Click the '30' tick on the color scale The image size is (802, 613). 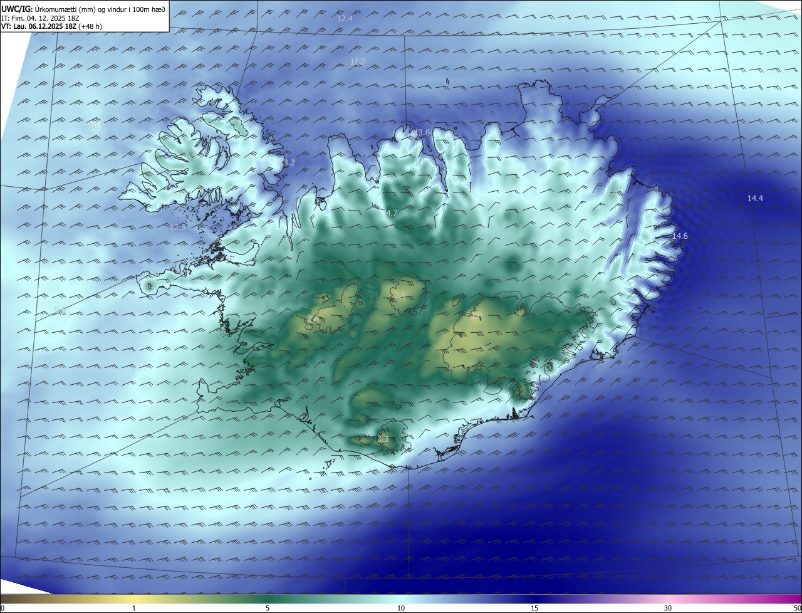(x=668, y=609)
